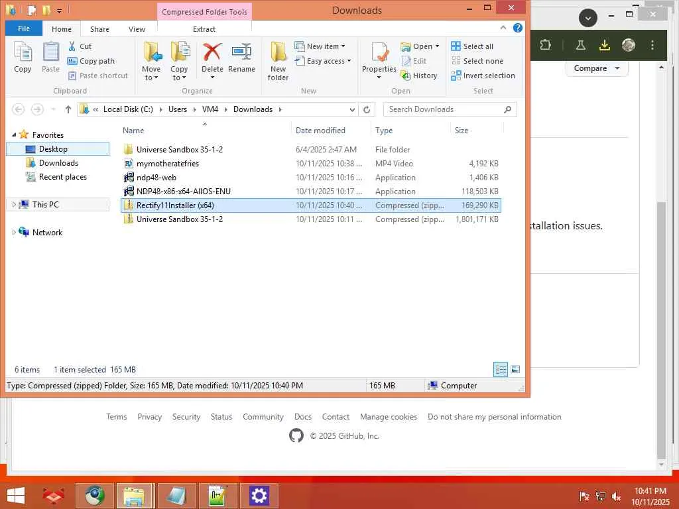Expand This PC tree node
Screen dimensions: 679x509
pos(14,204)
